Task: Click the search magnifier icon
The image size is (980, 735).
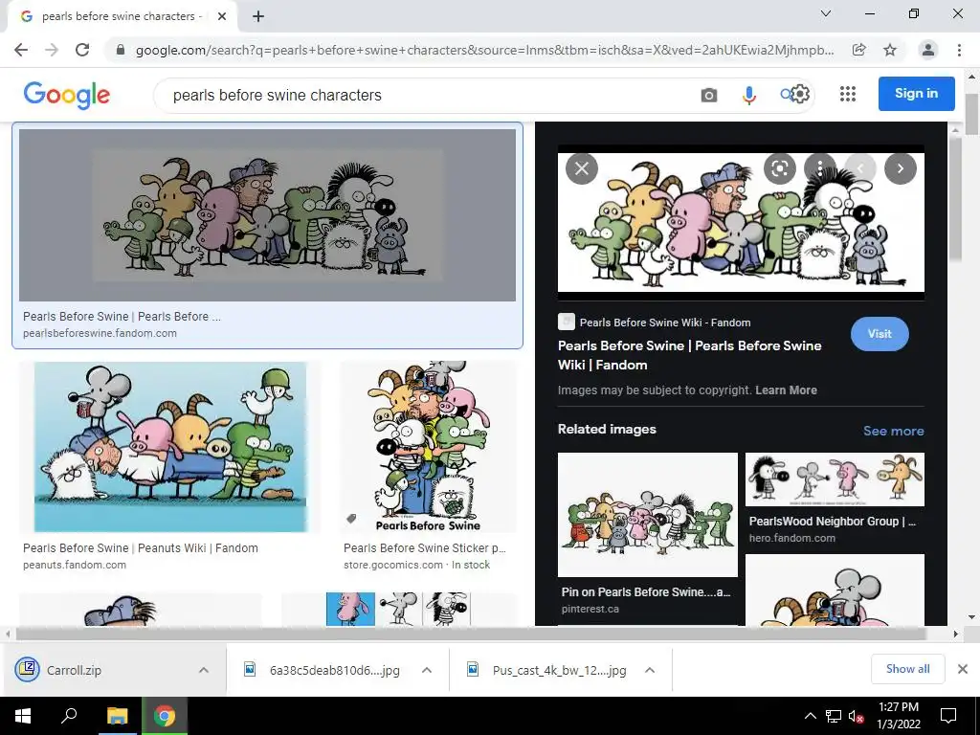Action: click(x=786, y=95)
